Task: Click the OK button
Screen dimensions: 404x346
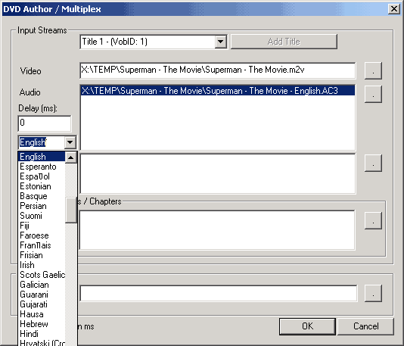Action: [x=307, y=326]
